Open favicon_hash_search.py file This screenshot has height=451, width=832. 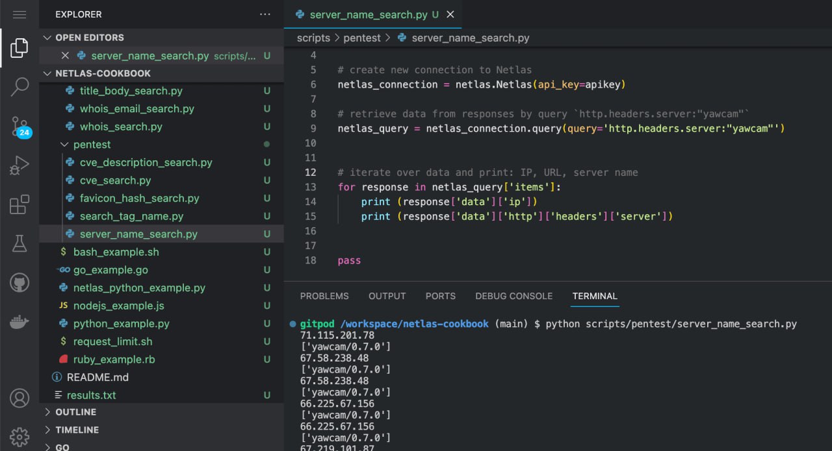pyautogui.click(x=161, y=198)
